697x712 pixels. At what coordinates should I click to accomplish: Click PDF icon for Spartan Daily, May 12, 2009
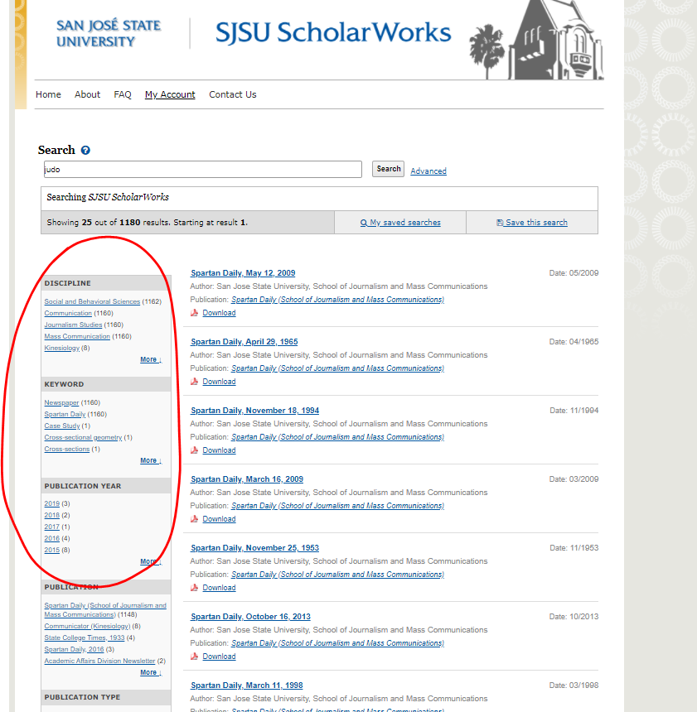pos(195,313)
